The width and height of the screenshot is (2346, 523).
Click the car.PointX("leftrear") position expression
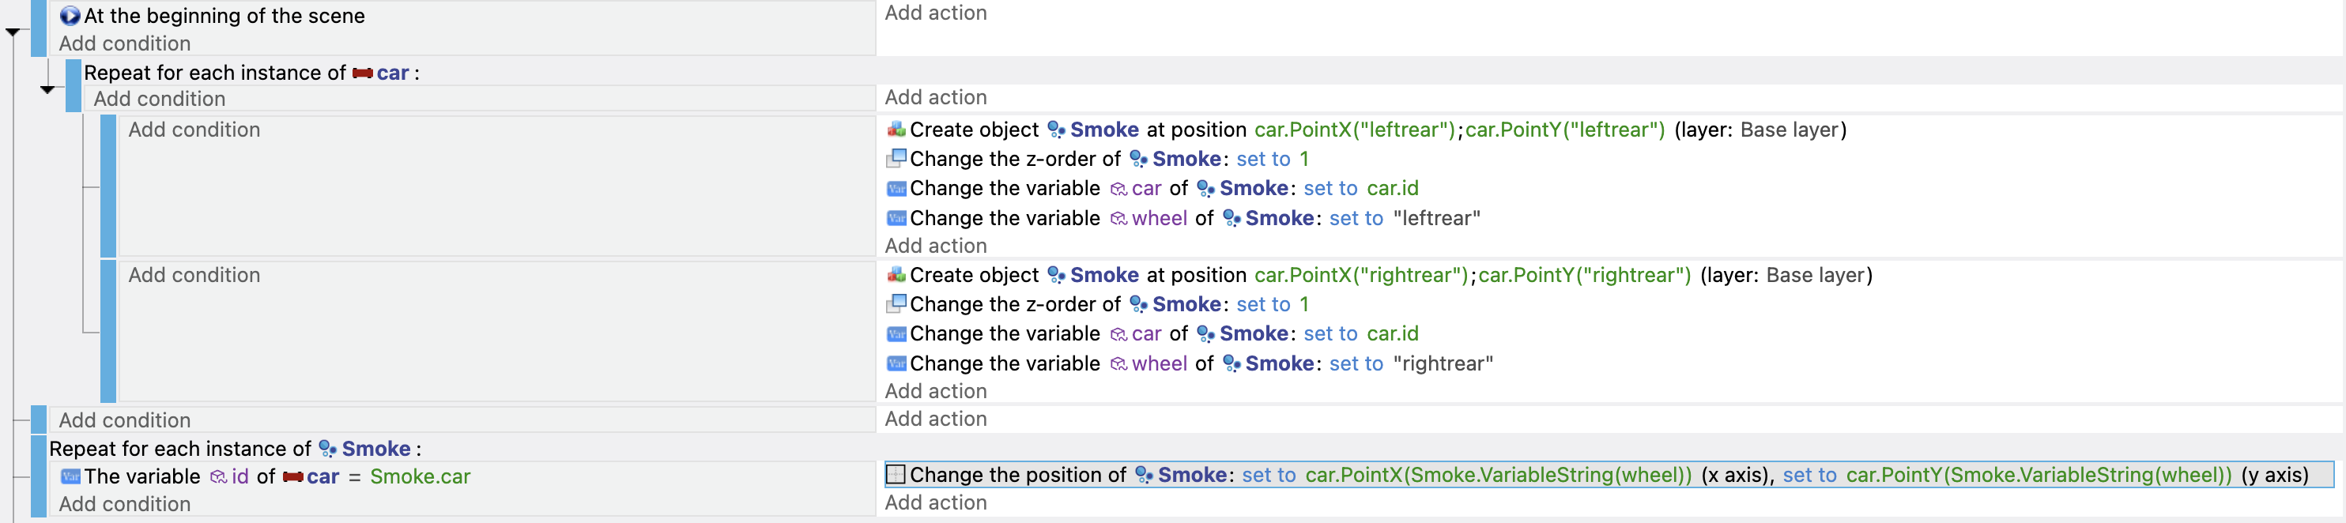[1354, 129]
